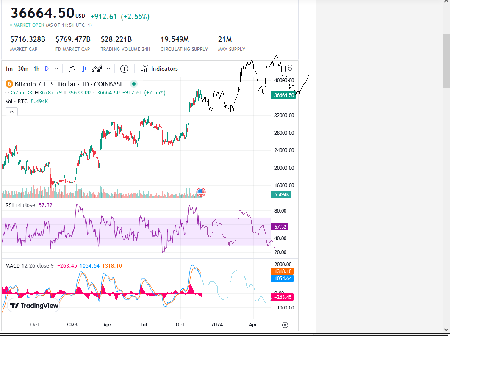Click the scrollbar down arrow
This screenshot has width=496, height=384.
click(446, 329)
